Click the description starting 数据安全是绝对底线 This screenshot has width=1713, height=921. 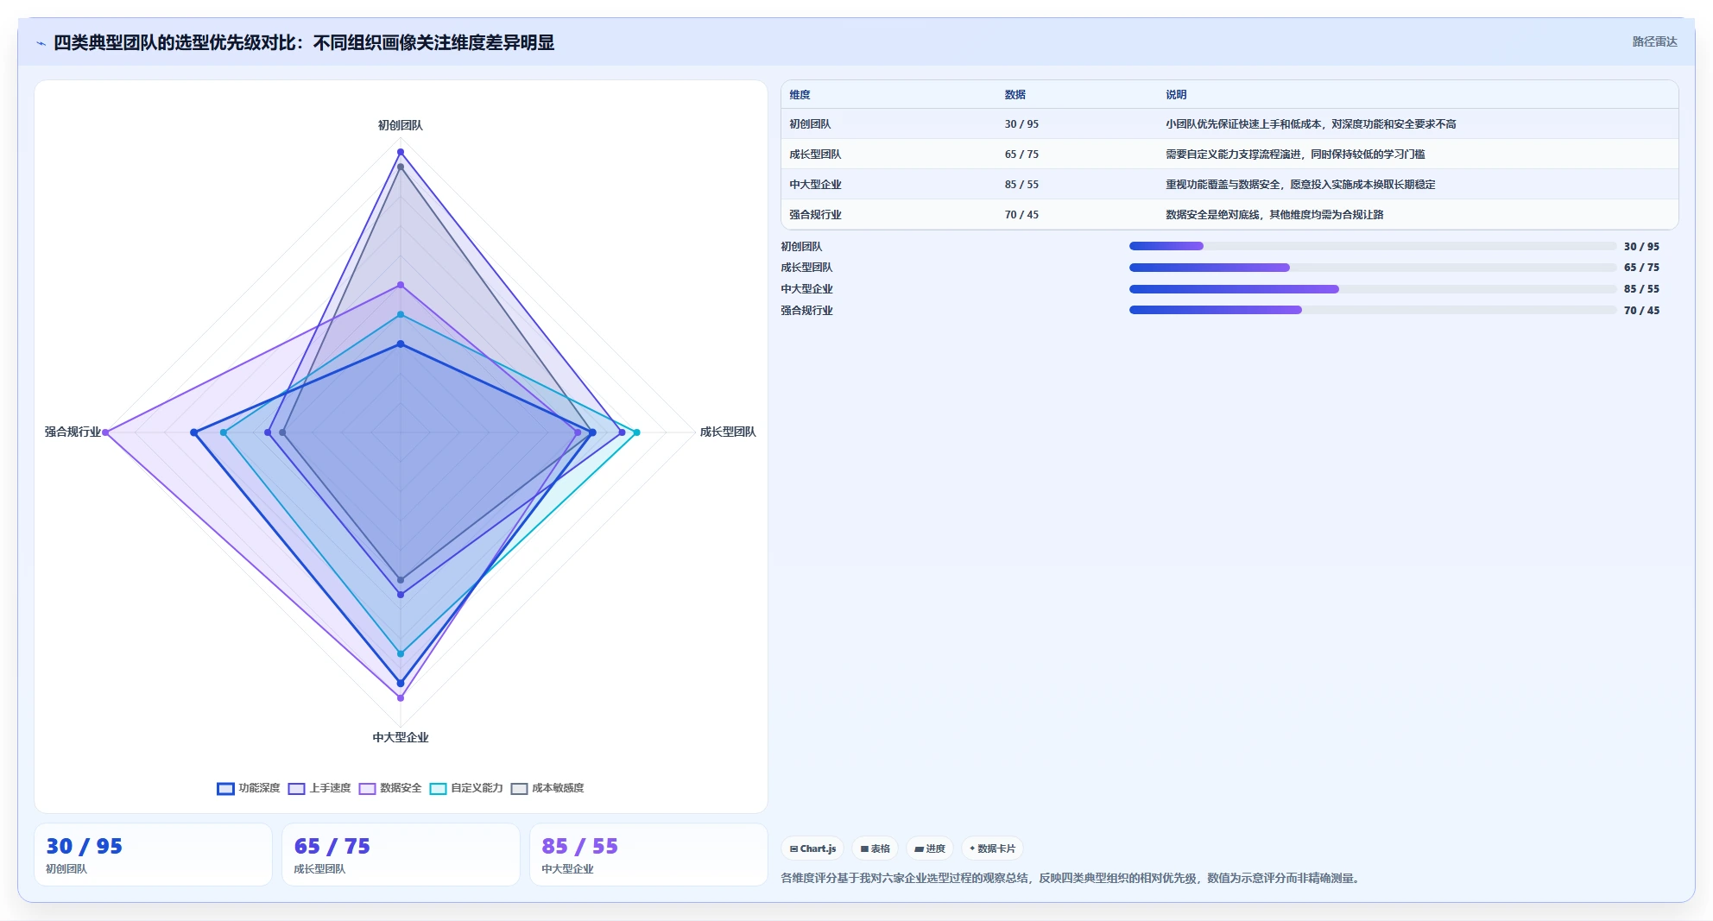[1274, 215]
